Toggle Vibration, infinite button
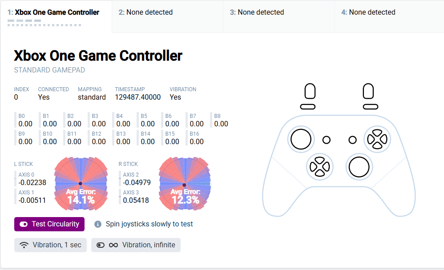The height and width of the screenshot is (270, 444). [x=136, y=245]
